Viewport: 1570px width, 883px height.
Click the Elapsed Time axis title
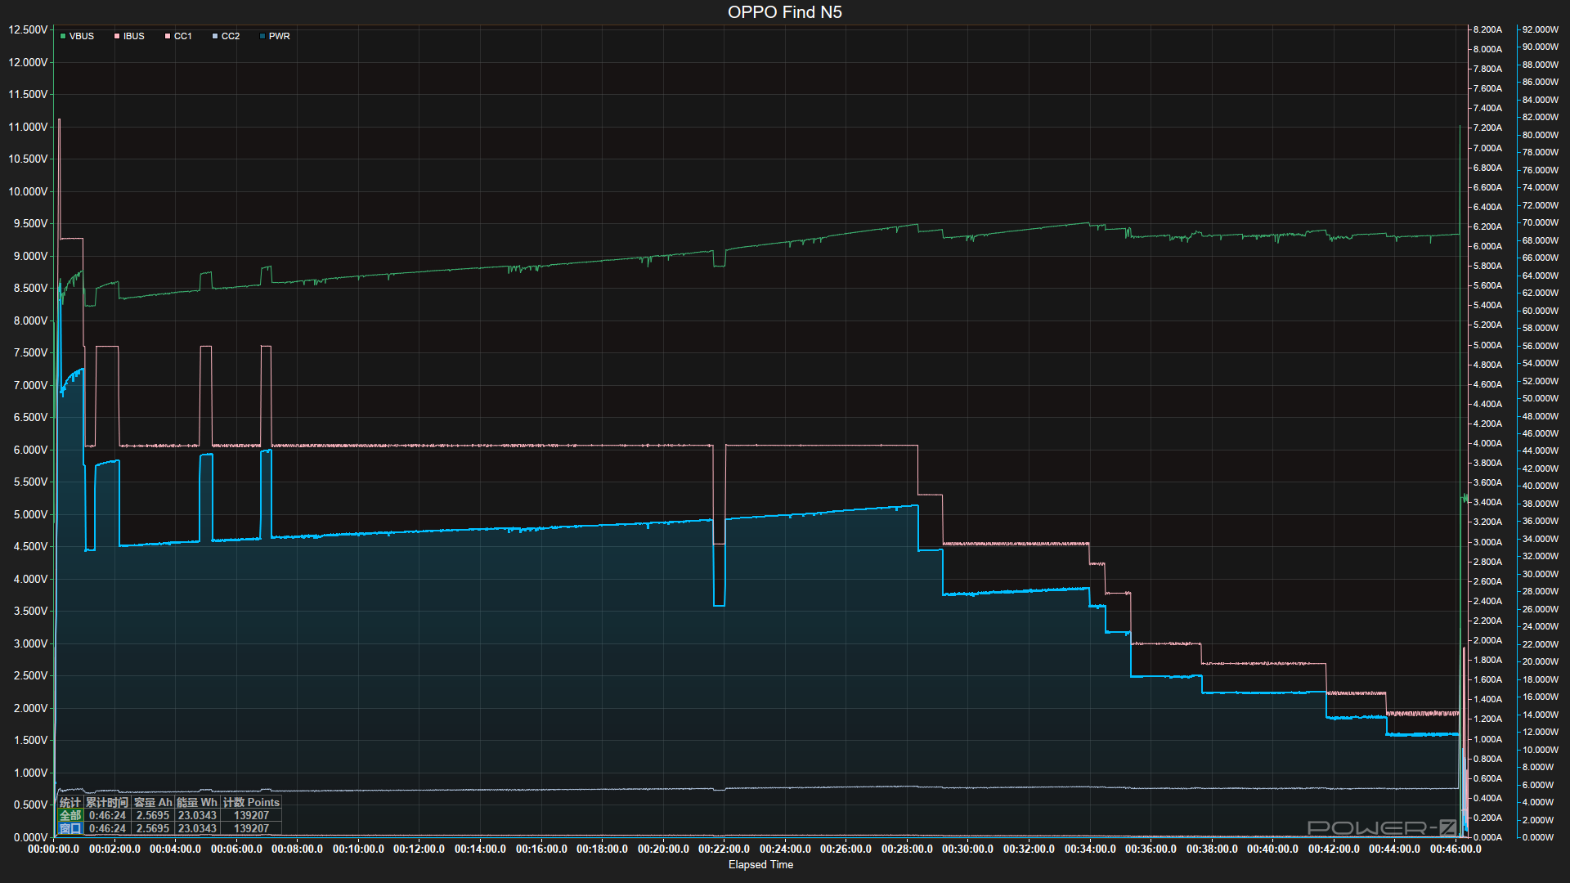[x=760, y=864]
